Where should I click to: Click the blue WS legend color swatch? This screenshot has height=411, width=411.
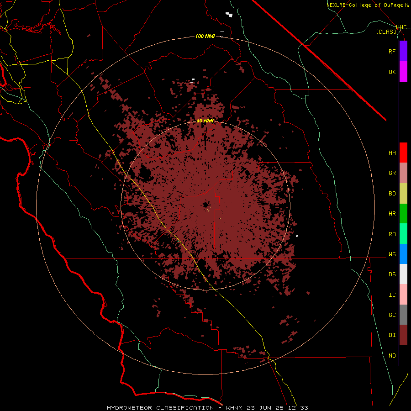point(403,254)
